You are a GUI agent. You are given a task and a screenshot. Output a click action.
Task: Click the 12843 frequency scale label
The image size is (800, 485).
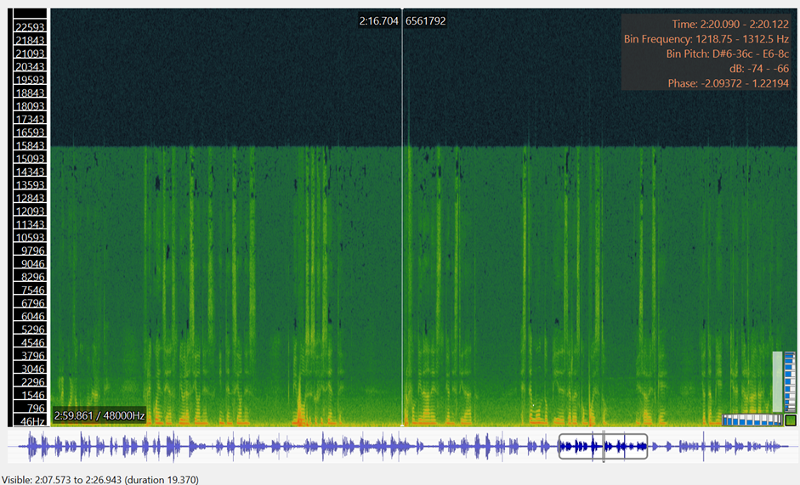point(30,198)
